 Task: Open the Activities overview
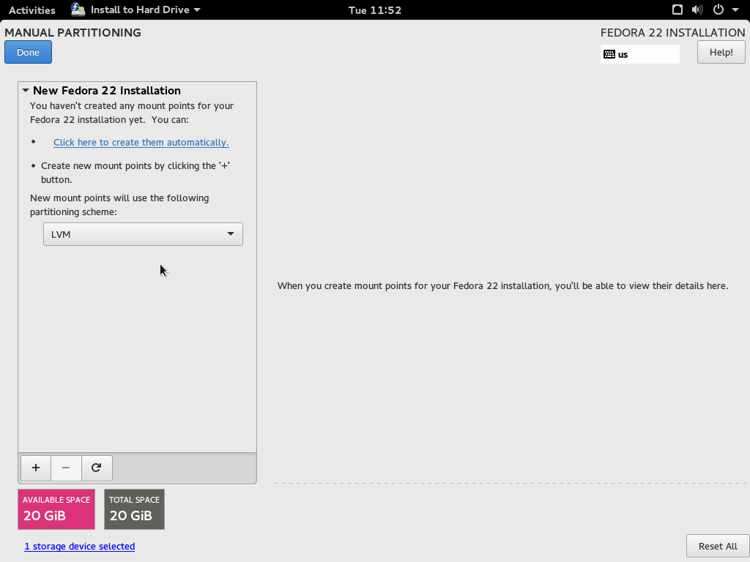tap(31, 10)
